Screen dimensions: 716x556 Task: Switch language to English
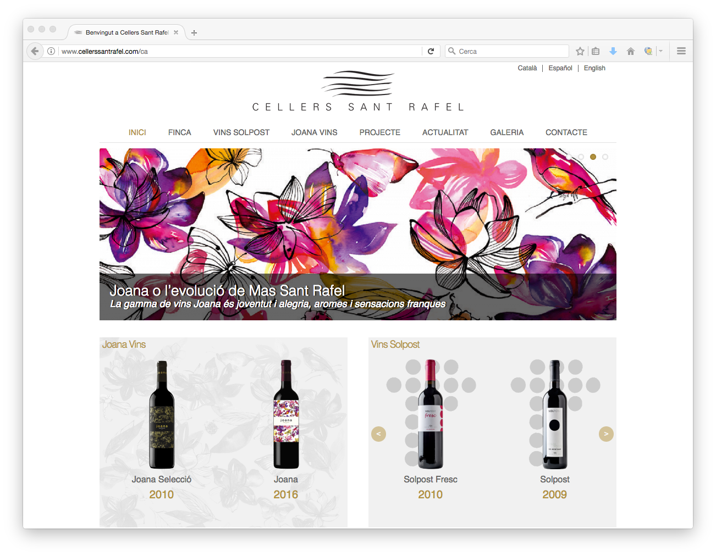tap(594, 68)
